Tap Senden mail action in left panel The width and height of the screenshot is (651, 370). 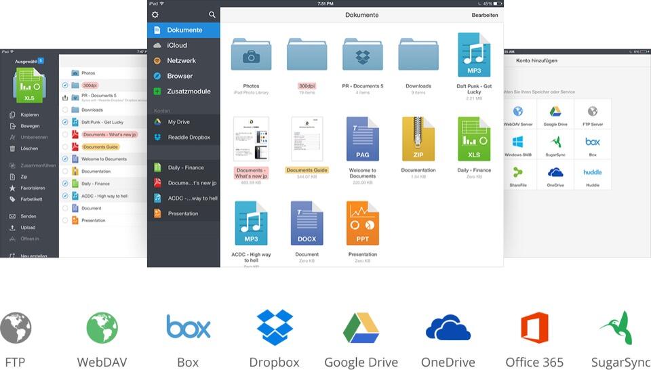pyautogui.click(x=23, y=216)
